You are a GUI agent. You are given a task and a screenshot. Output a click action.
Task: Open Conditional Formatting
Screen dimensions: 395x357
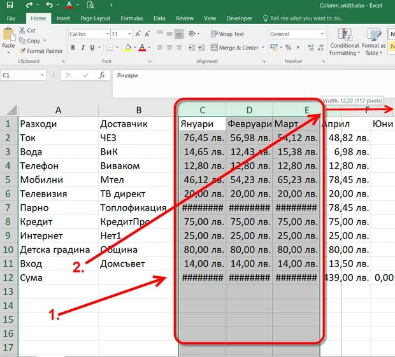344,41
